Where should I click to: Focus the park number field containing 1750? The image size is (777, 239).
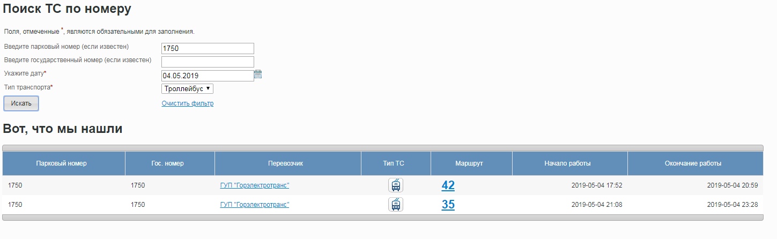(207, 48)
